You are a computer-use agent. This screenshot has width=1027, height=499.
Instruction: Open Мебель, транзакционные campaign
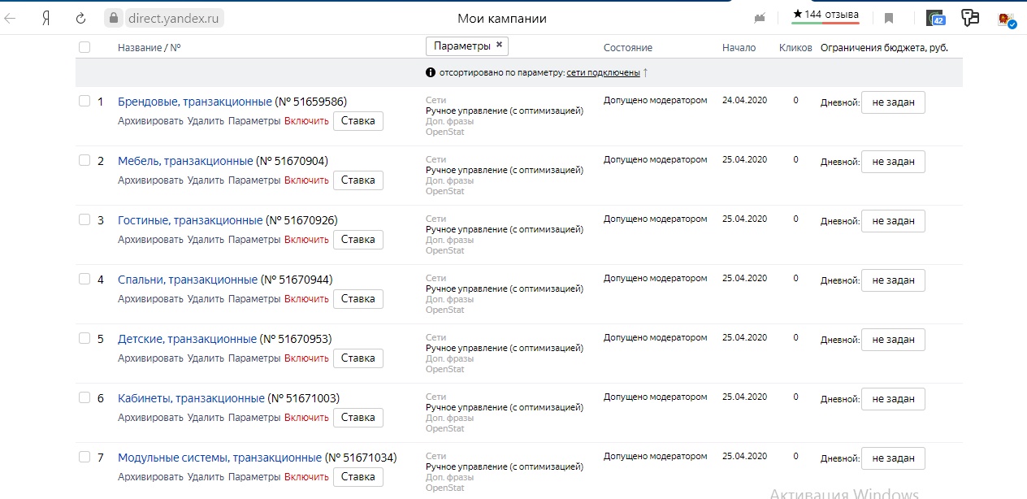[x=185, y=161]
